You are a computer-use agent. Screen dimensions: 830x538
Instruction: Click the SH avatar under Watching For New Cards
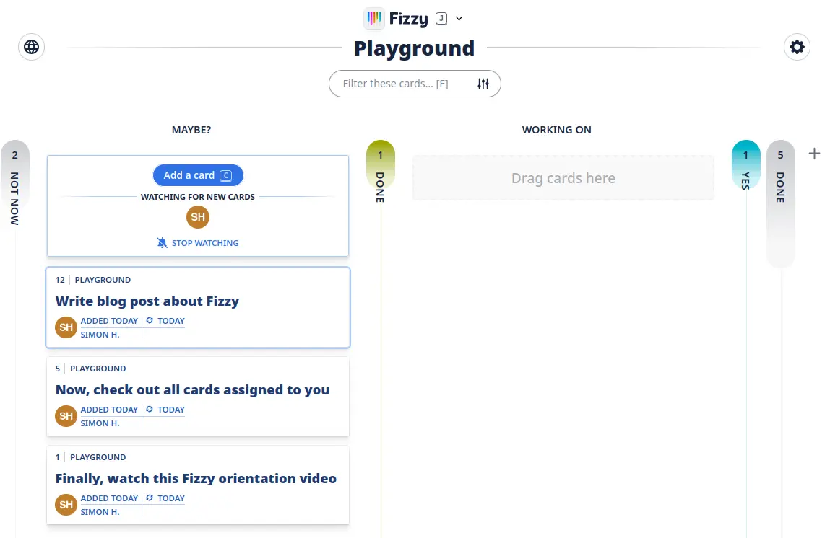[197, 216]
